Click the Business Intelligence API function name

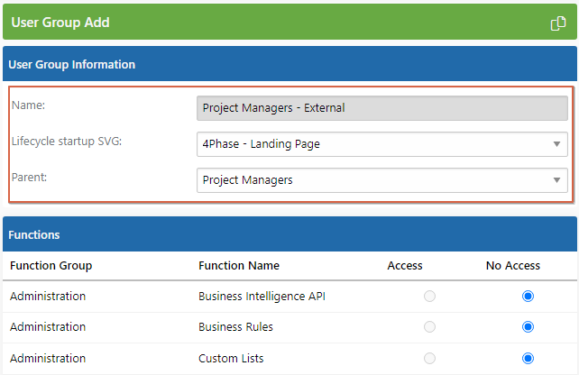point(262,297)
